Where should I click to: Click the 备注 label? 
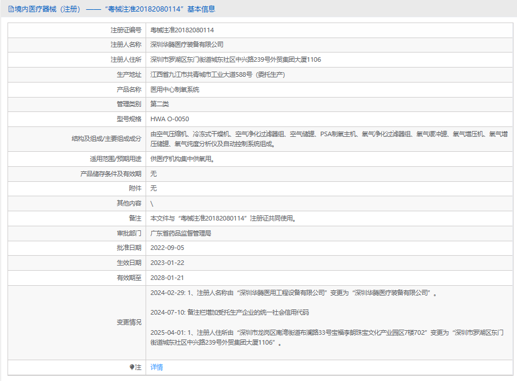[135, 218]
